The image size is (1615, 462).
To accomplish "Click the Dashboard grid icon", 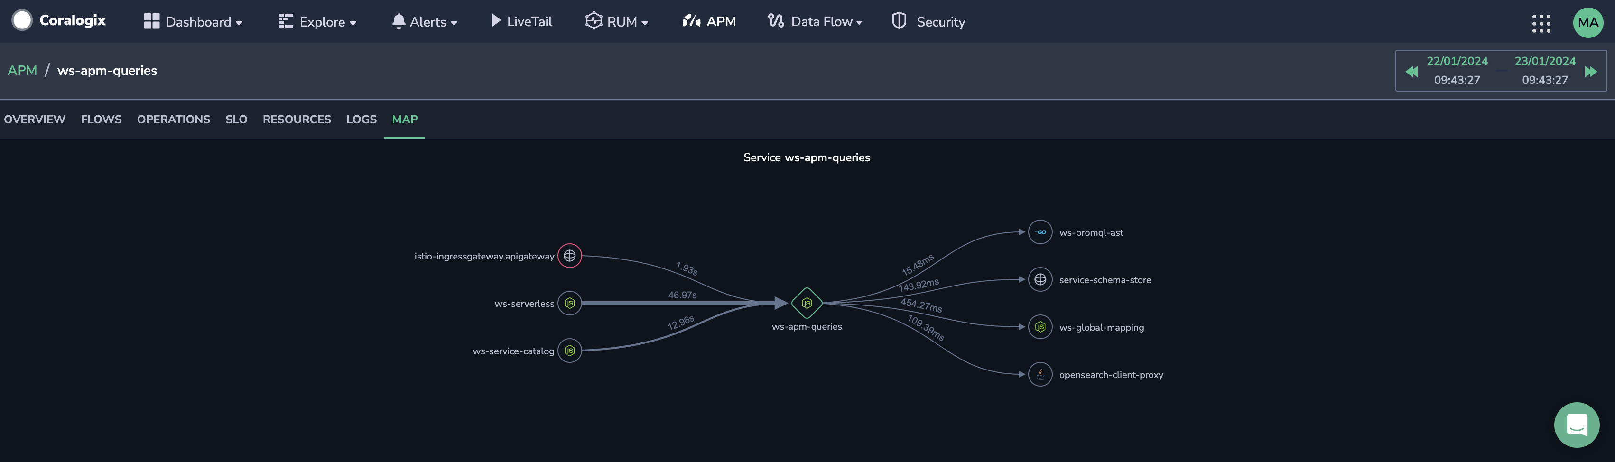I will pyautogui.click(x=152, y=21).
